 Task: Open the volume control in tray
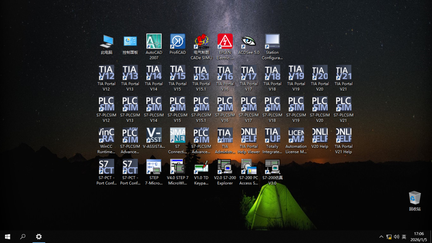396,237
